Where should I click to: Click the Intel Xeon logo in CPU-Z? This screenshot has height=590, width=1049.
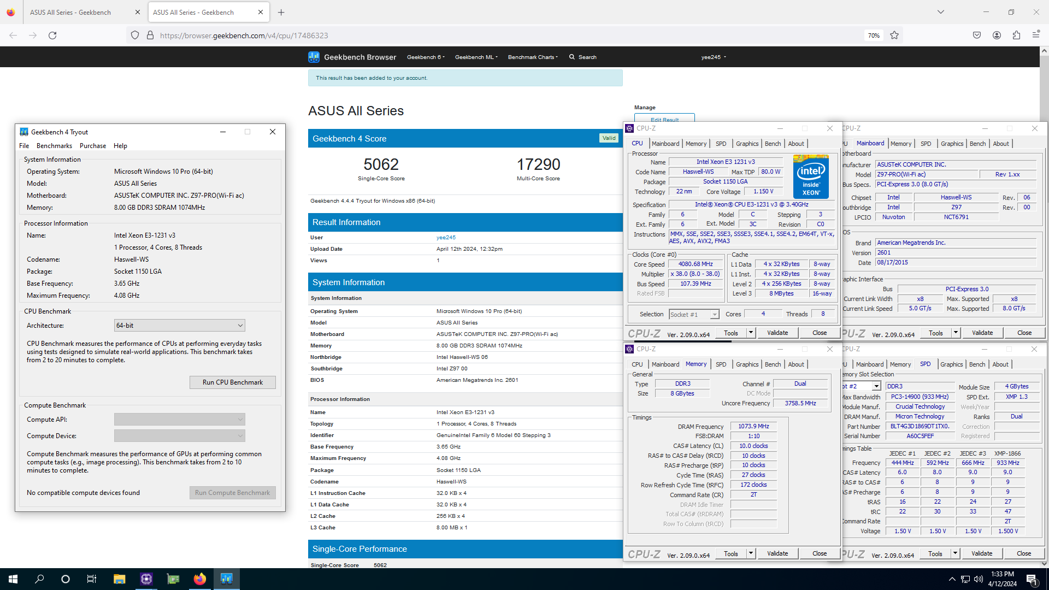coord(811,176)
